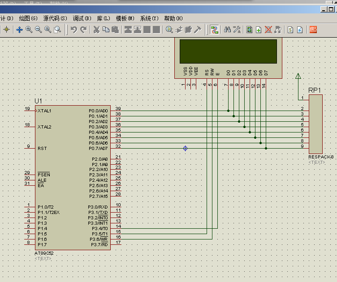Click the RP1 reference label
The image size is (337, 282).
[x=315, y=90]
